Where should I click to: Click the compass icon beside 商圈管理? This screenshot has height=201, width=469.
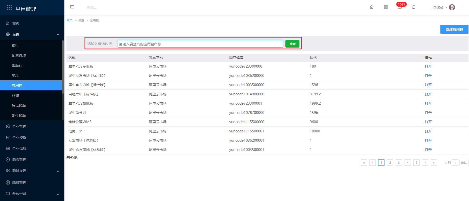(x=8, y=159)
